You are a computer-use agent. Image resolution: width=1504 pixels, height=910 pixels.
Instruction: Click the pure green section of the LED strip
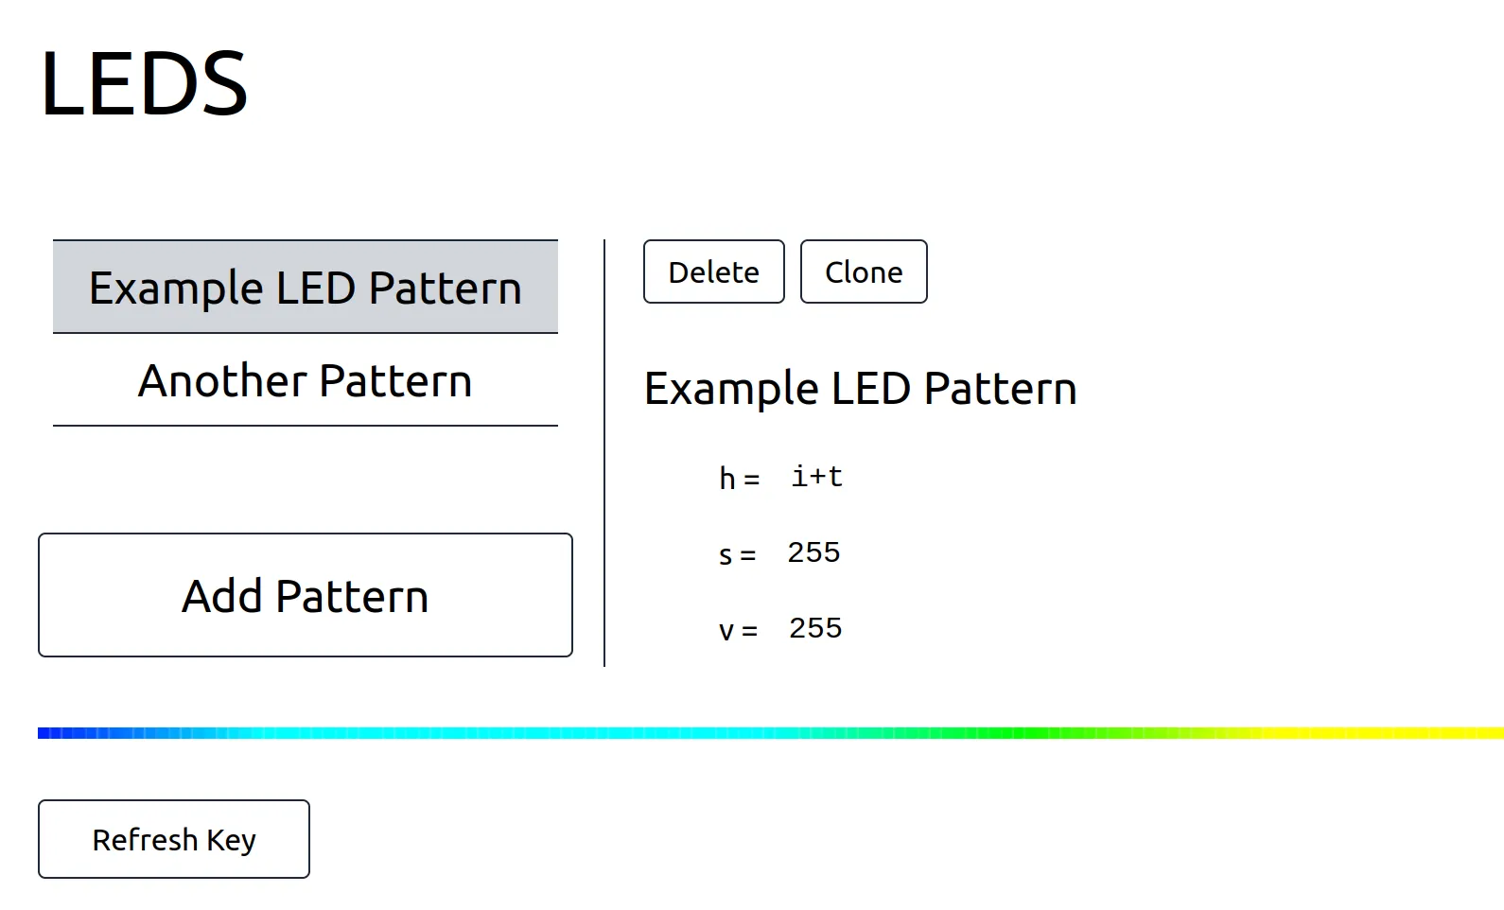(1031, 733)
